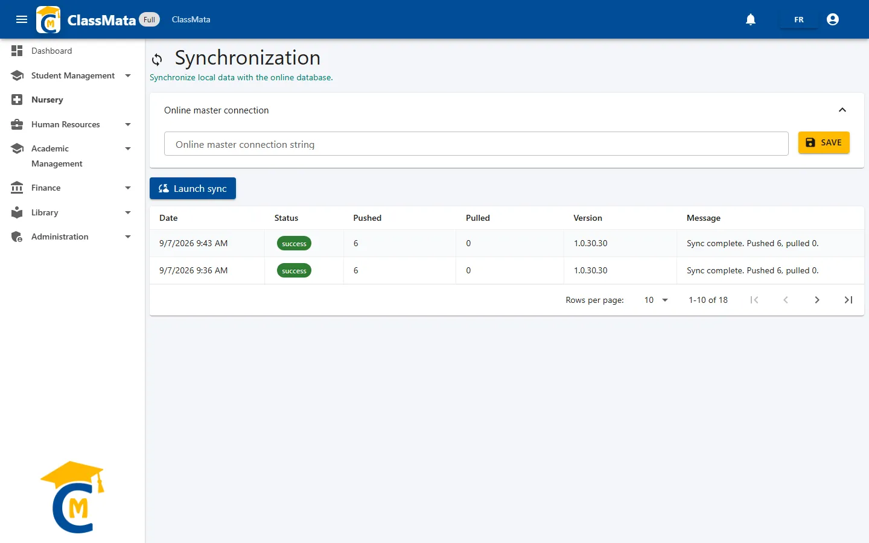Click the Academic Management cap icon
Image resolution: width=869 pixels, height=543 pixels.
coord(17,148)
